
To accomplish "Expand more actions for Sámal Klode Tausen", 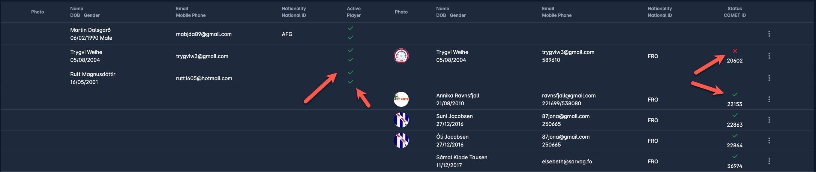I will coord(769,161).
